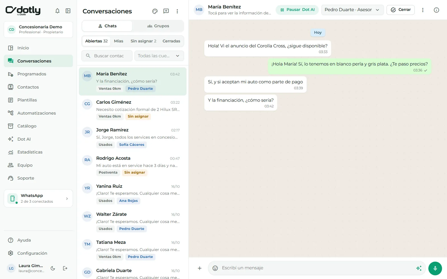This screenshot has width=447, height=279.
Task: Open Carlos Giménez conversation
Action: pos(133,109)
